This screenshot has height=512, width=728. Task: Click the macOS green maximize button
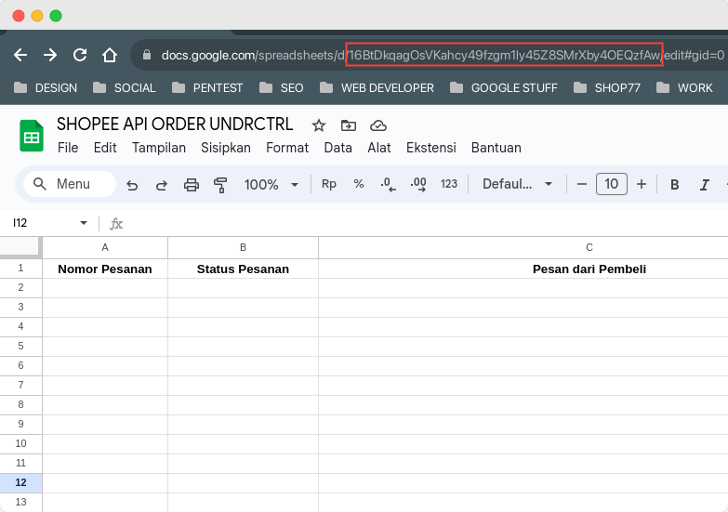(56, 16)
